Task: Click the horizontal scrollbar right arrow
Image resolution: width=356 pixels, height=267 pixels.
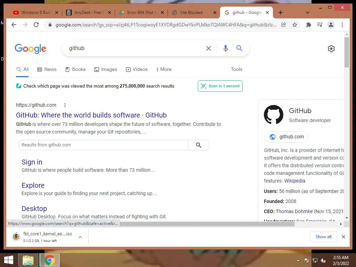Action: [x=341, y=224]
